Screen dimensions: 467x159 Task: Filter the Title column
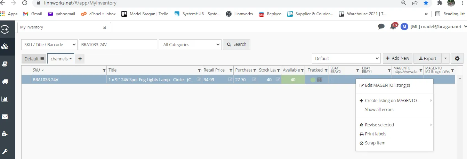tap(199, 70)
